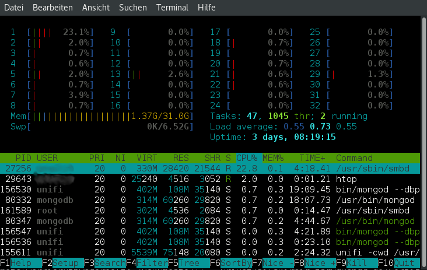The height and width of the screenshot is (270, 427).
Task: Sort by the RES column header
Action: point(181,158)
